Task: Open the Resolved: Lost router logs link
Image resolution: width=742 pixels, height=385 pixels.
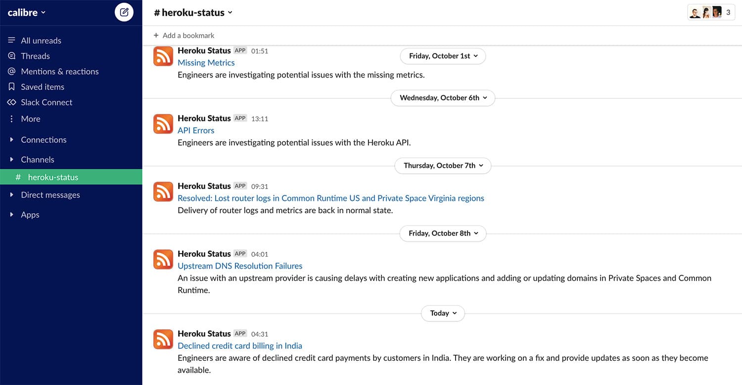Action: pyautogui.click(x=330, y=197)
